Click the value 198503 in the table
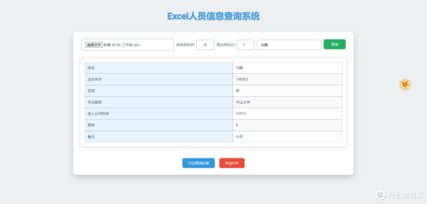427x204 pixels. (242, 79)
